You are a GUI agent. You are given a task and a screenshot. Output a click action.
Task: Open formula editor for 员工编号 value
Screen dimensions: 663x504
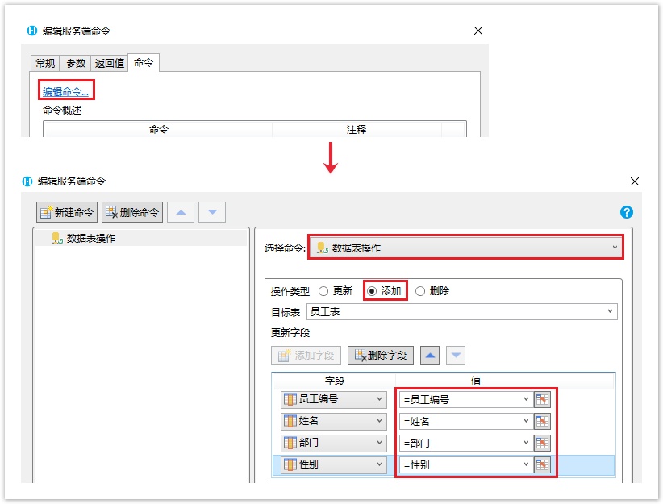542,399
